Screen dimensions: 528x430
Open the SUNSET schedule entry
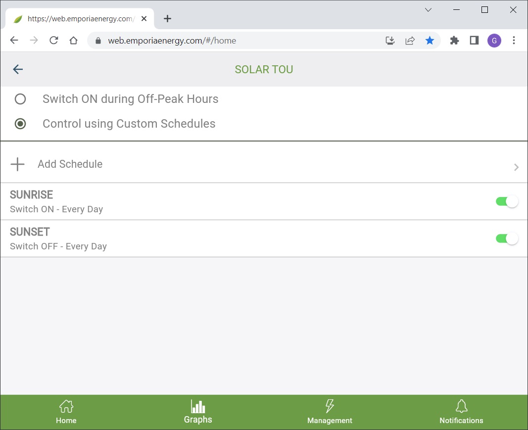[198, 239]
